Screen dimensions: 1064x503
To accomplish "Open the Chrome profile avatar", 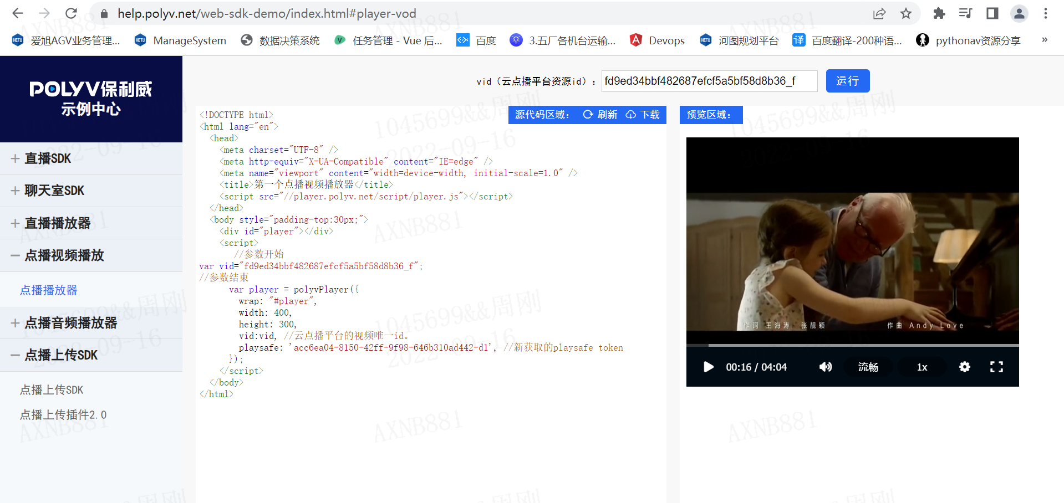I will (x=1019, y=13).
